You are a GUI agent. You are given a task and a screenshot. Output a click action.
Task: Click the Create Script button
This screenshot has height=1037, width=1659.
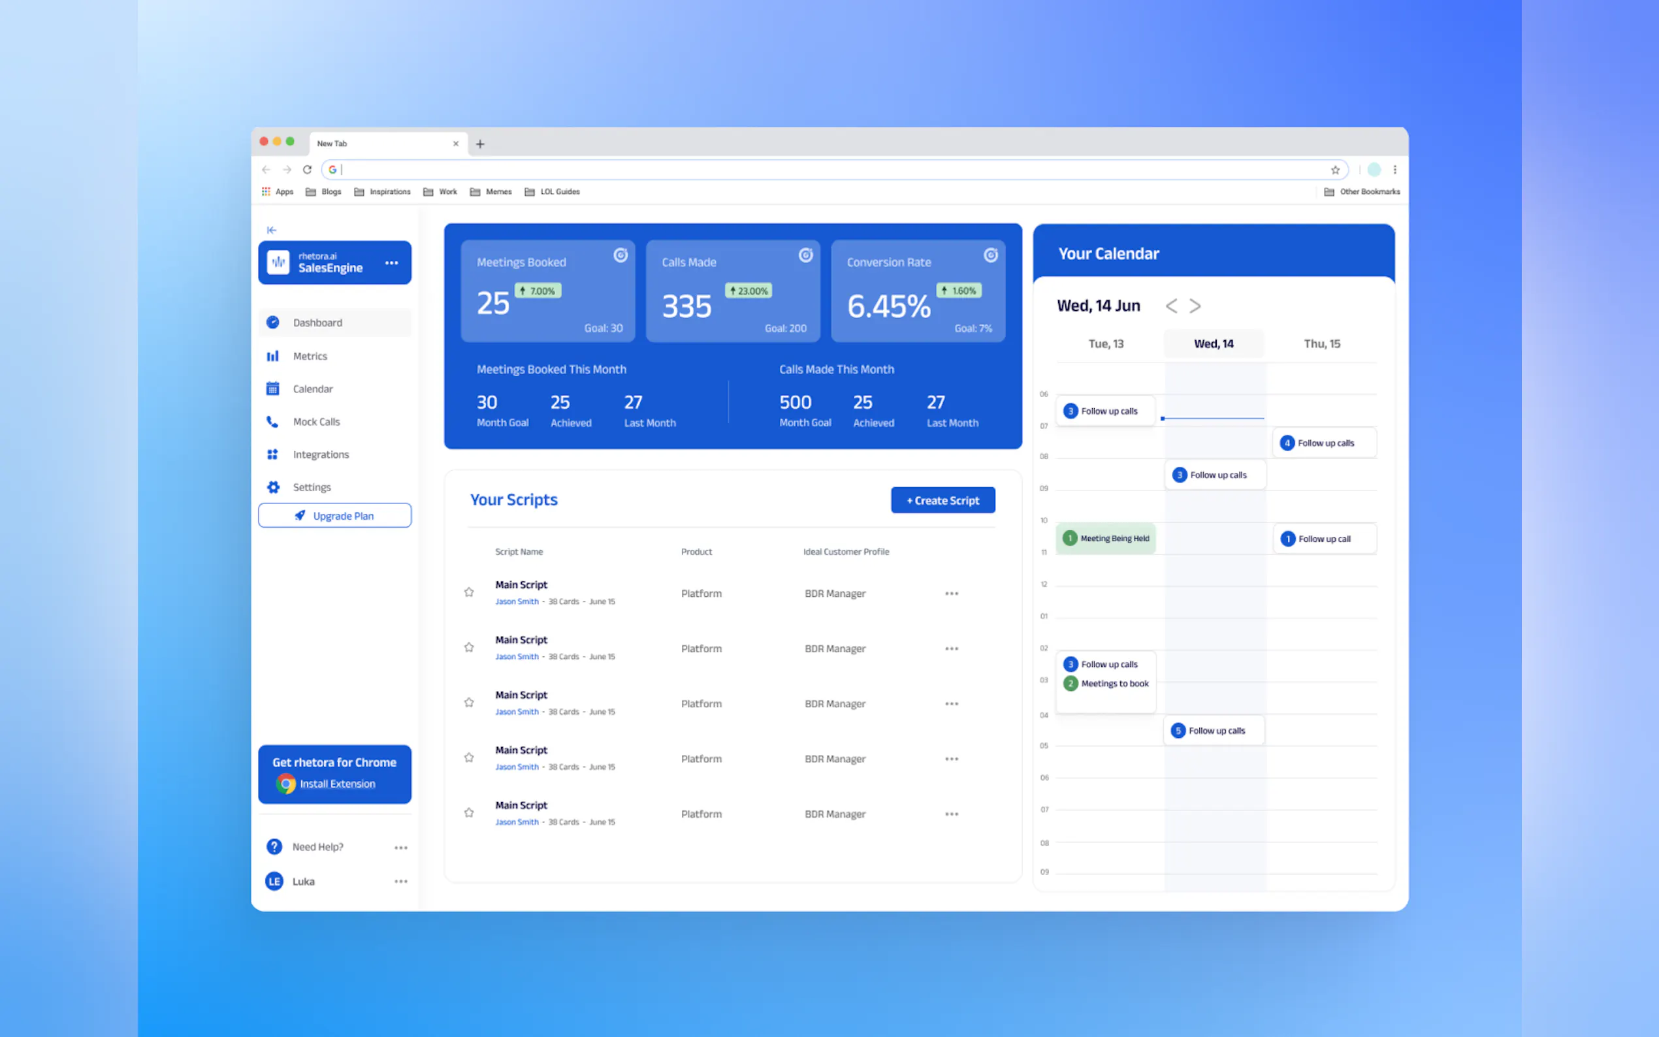942,501
